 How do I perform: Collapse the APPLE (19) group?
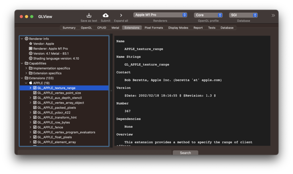tap(26, 83)
